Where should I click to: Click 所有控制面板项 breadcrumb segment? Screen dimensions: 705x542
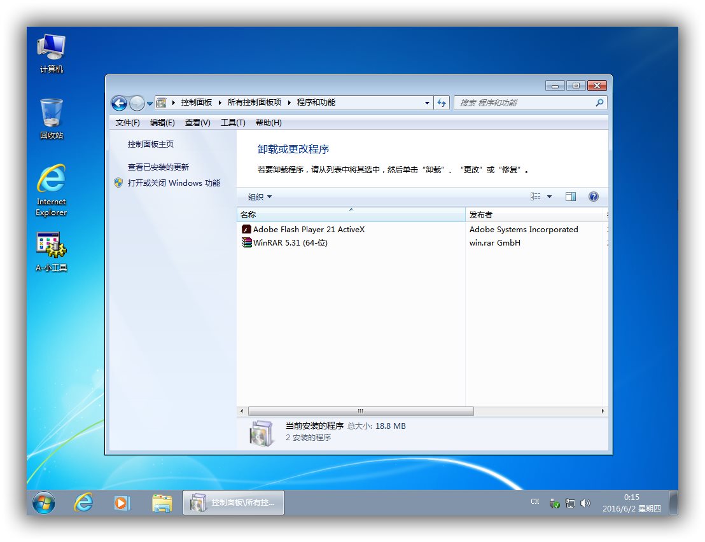[x=255, y=102]
